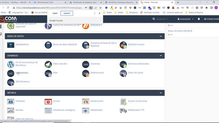Collapse the Dominios section
The width and height of the screenshot is (219, 123).
click(161, 56)
